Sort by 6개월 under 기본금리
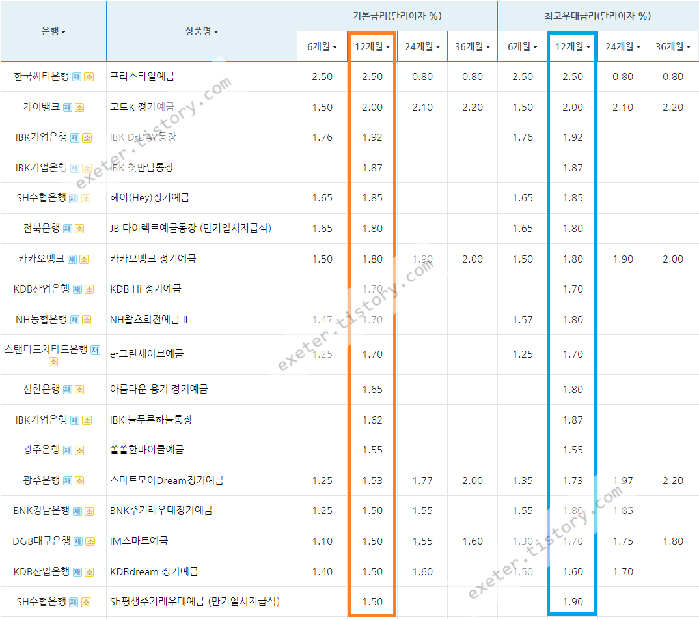 [x=322, y=46]
